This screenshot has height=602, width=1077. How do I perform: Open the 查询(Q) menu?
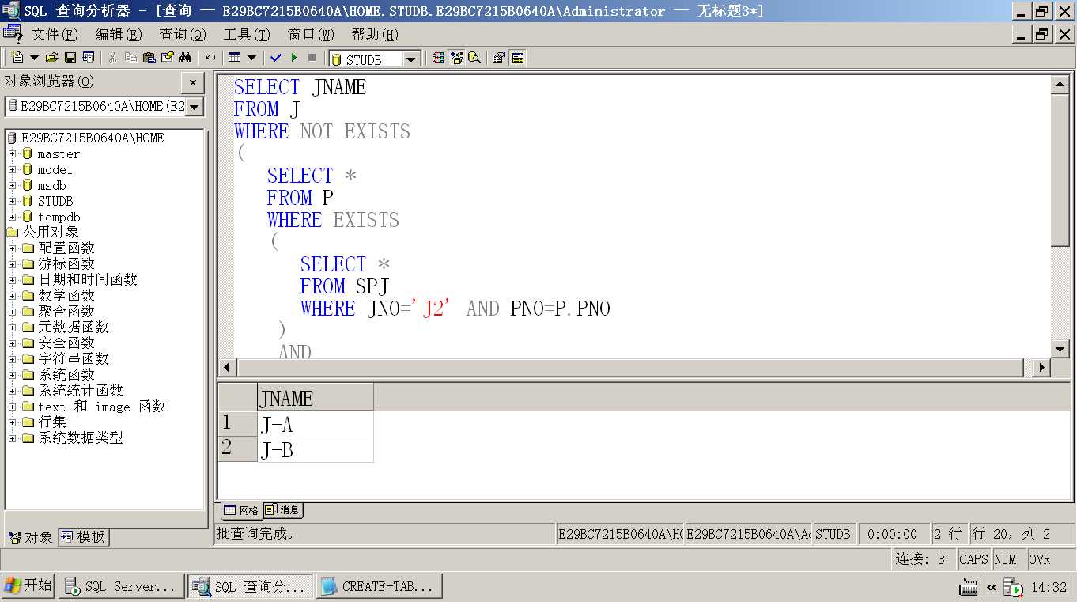[183, 35]
